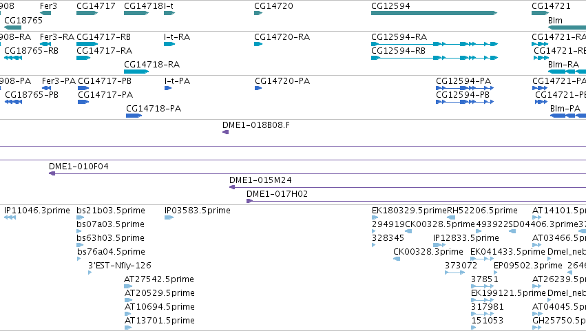
Task: Select the CK00328.3prime EST
Action: (x=397, y=259)
